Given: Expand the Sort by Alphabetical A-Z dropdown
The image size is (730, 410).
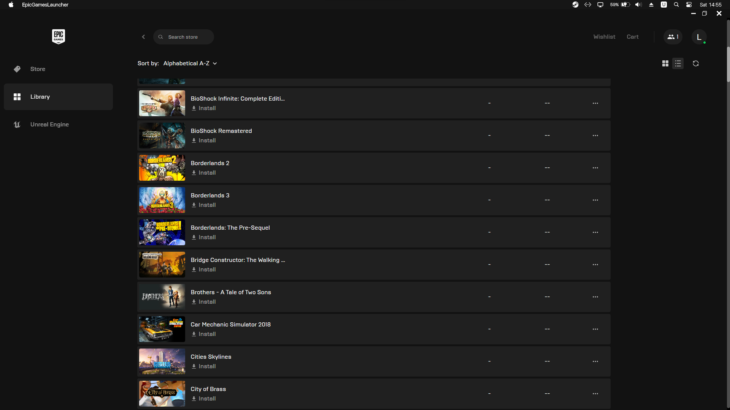Looking at the screenshot, I should click(x=190, y=63).
